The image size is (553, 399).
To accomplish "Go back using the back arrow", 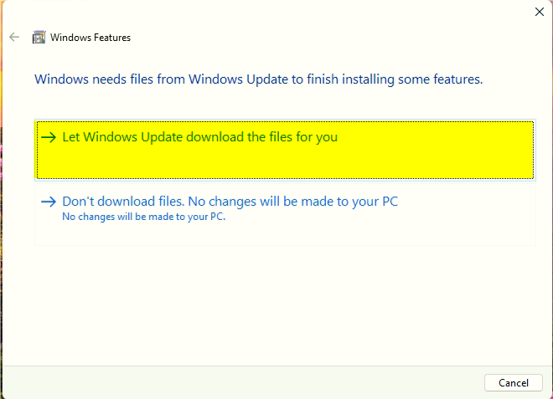I will 14,37.
